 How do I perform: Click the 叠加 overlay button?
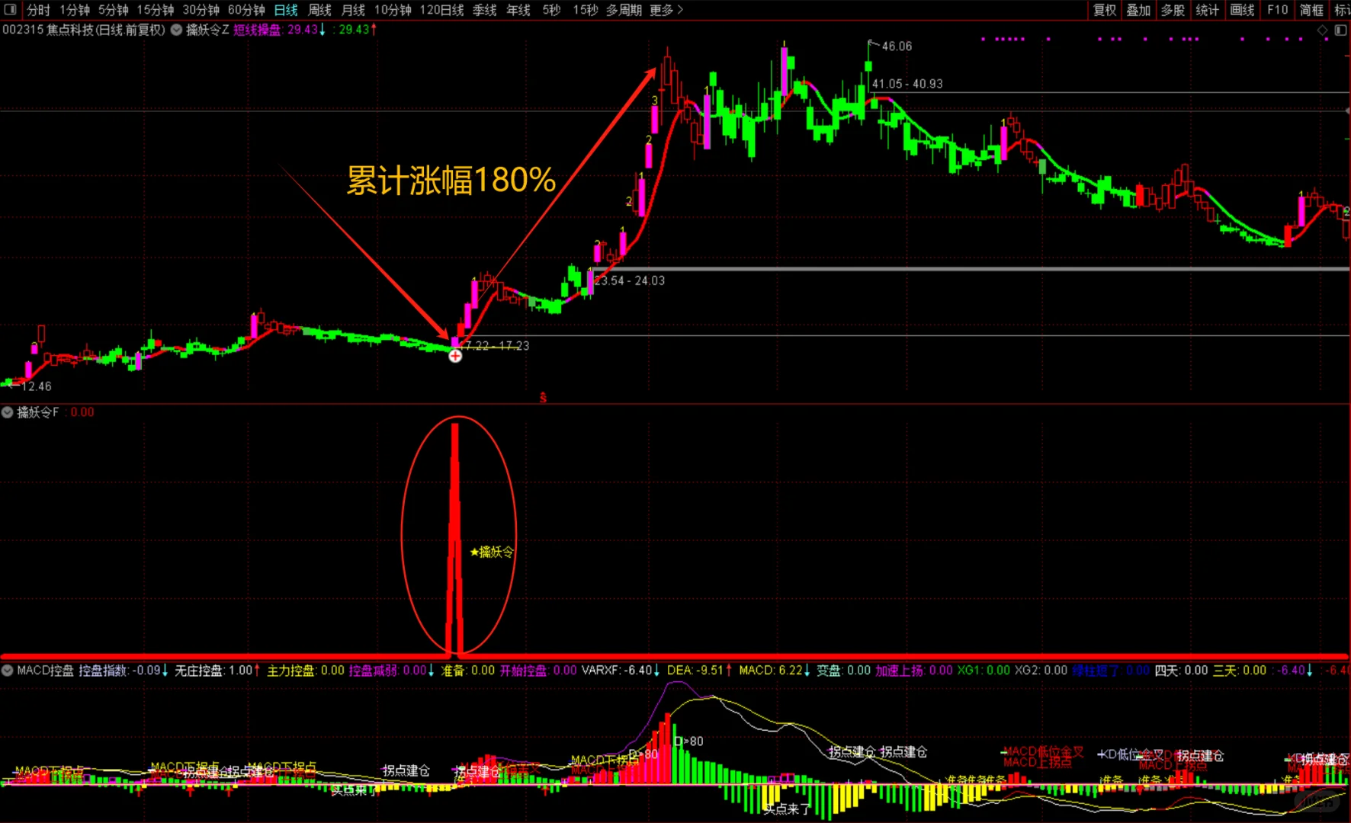point(1138,10)
